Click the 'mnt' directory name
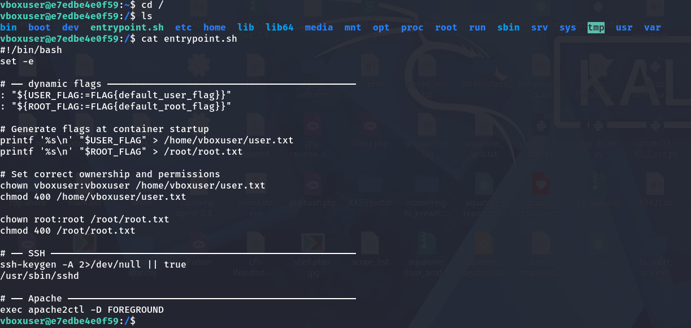 coord(353,27)
